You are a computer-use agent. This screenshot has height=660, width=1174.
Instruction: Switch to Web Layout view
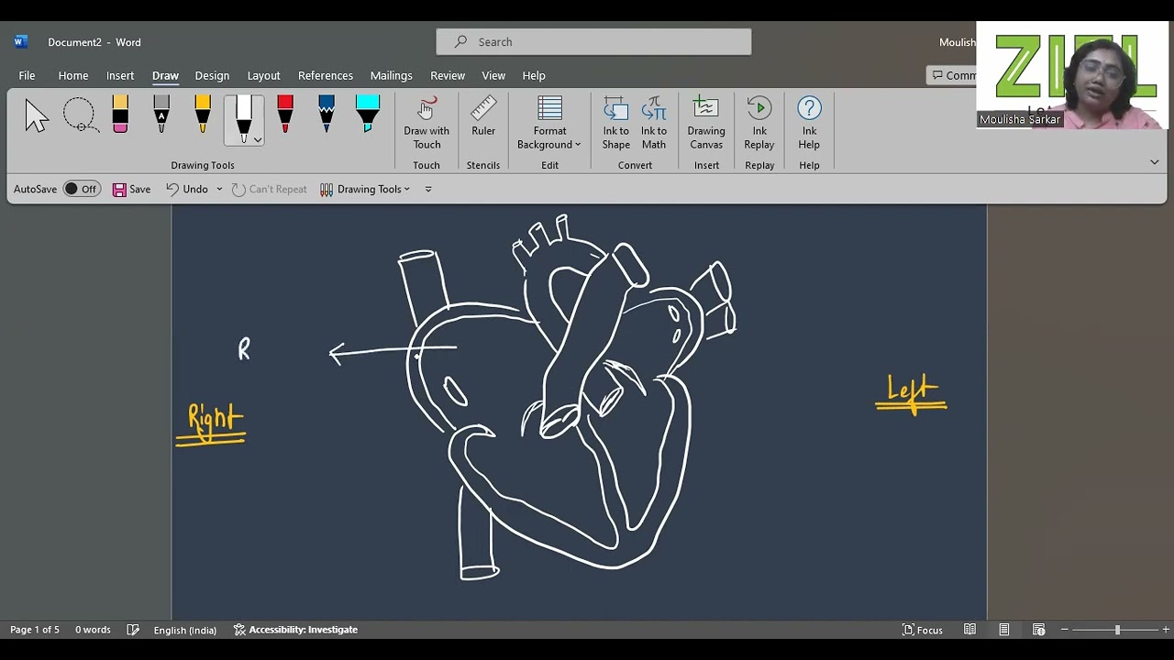[1039, 630]
